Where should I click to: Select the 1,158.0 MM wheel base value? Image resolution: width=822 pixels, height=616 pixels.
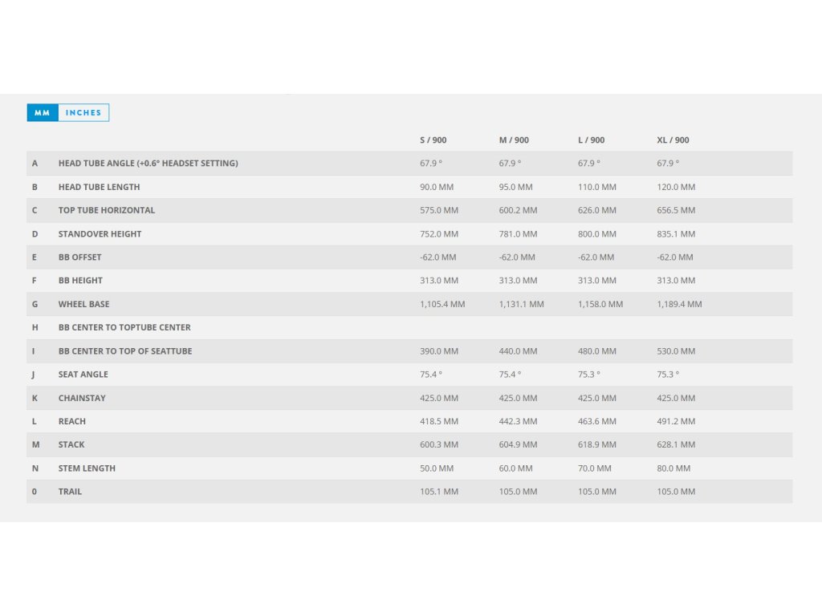point(600,304)
